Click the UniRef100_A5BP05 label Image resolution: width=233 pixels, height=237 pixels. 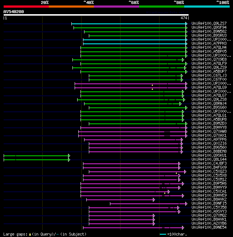[209, 52]
